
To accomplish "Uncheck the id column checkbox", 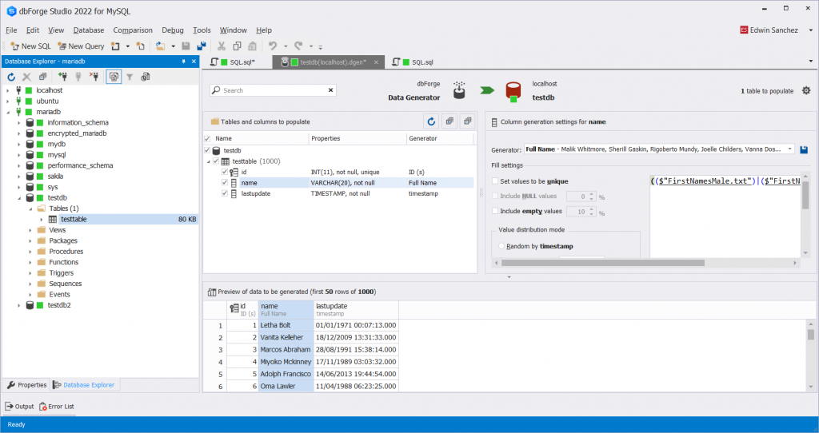I will (x=225, y=172).
